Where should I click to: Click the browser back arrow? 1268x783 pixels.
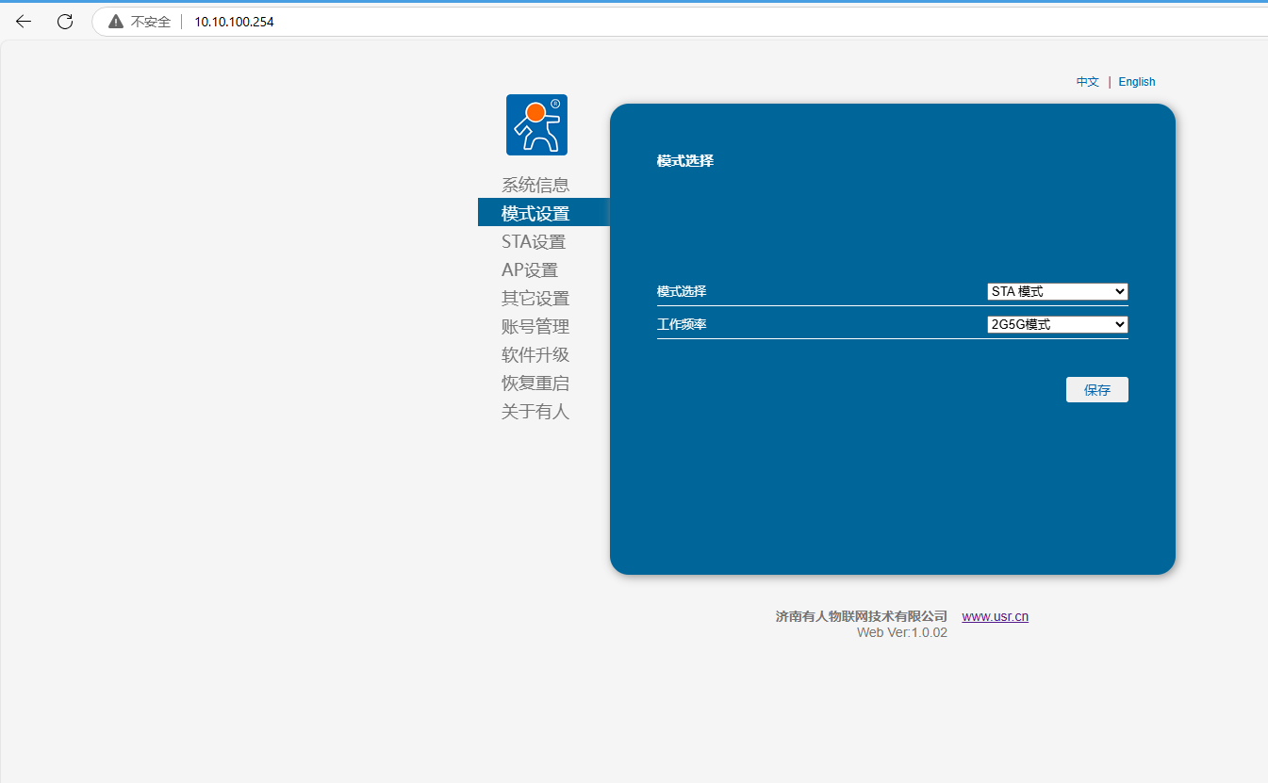[24, 22]
